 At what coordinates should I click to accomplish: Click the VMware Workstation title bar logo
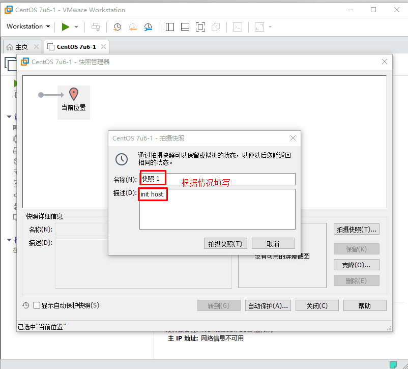[x=8, y=10]
